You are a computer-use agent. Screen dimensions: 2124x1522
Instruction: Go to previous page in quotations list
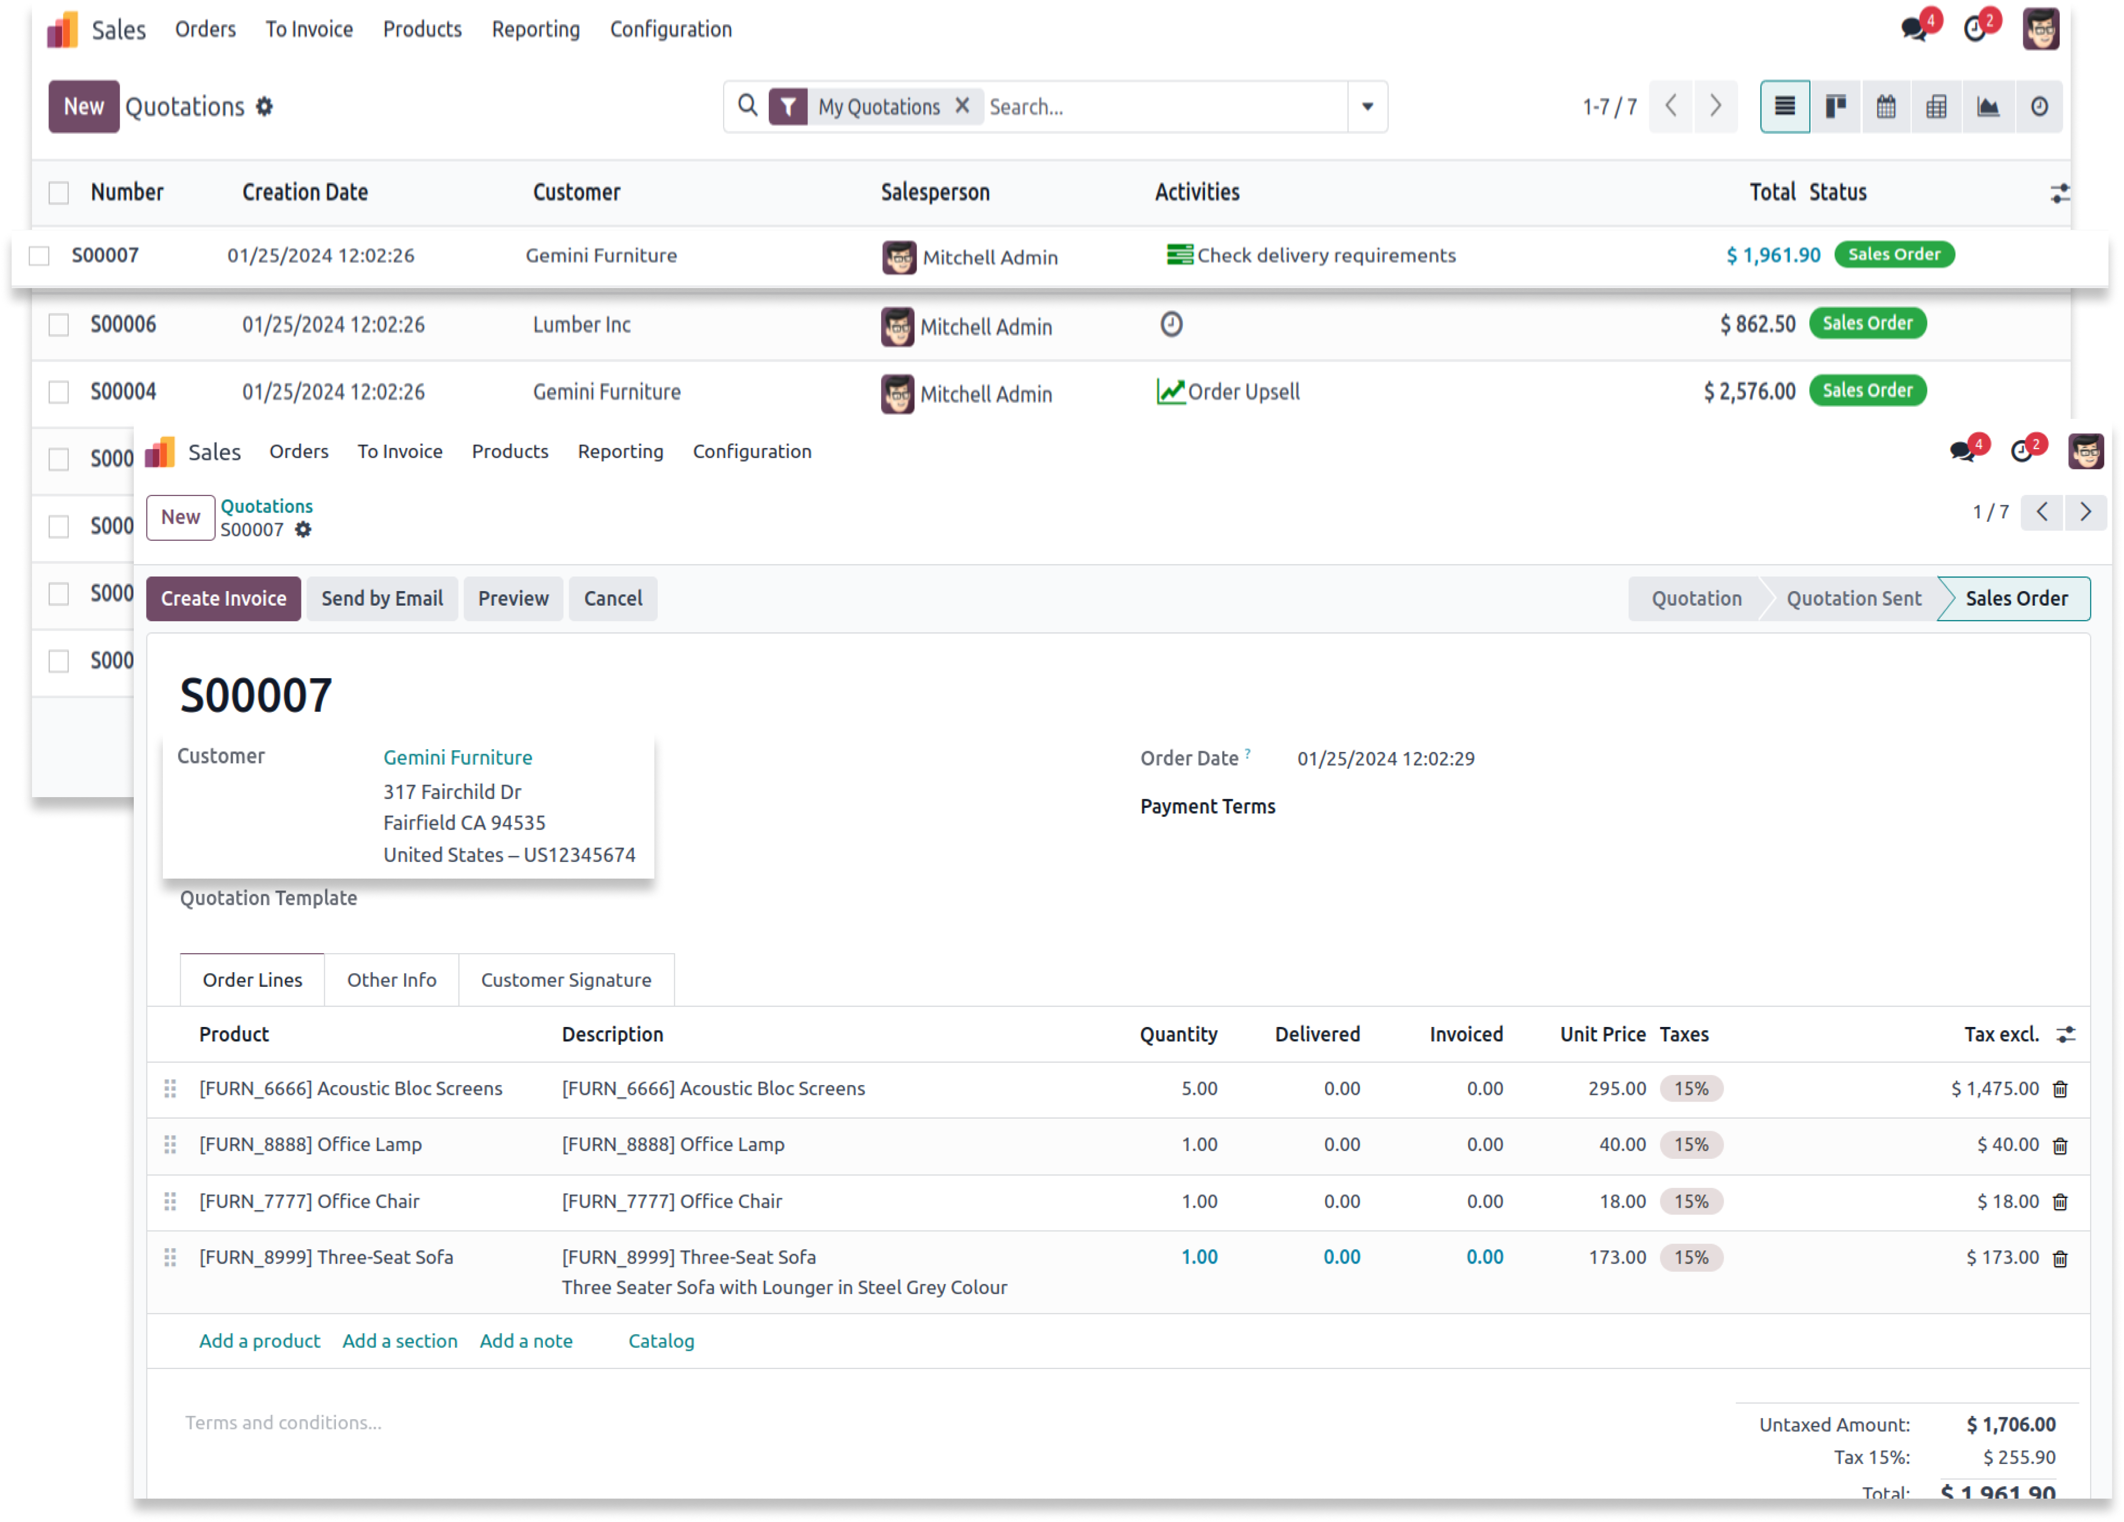coord(1671,106)
